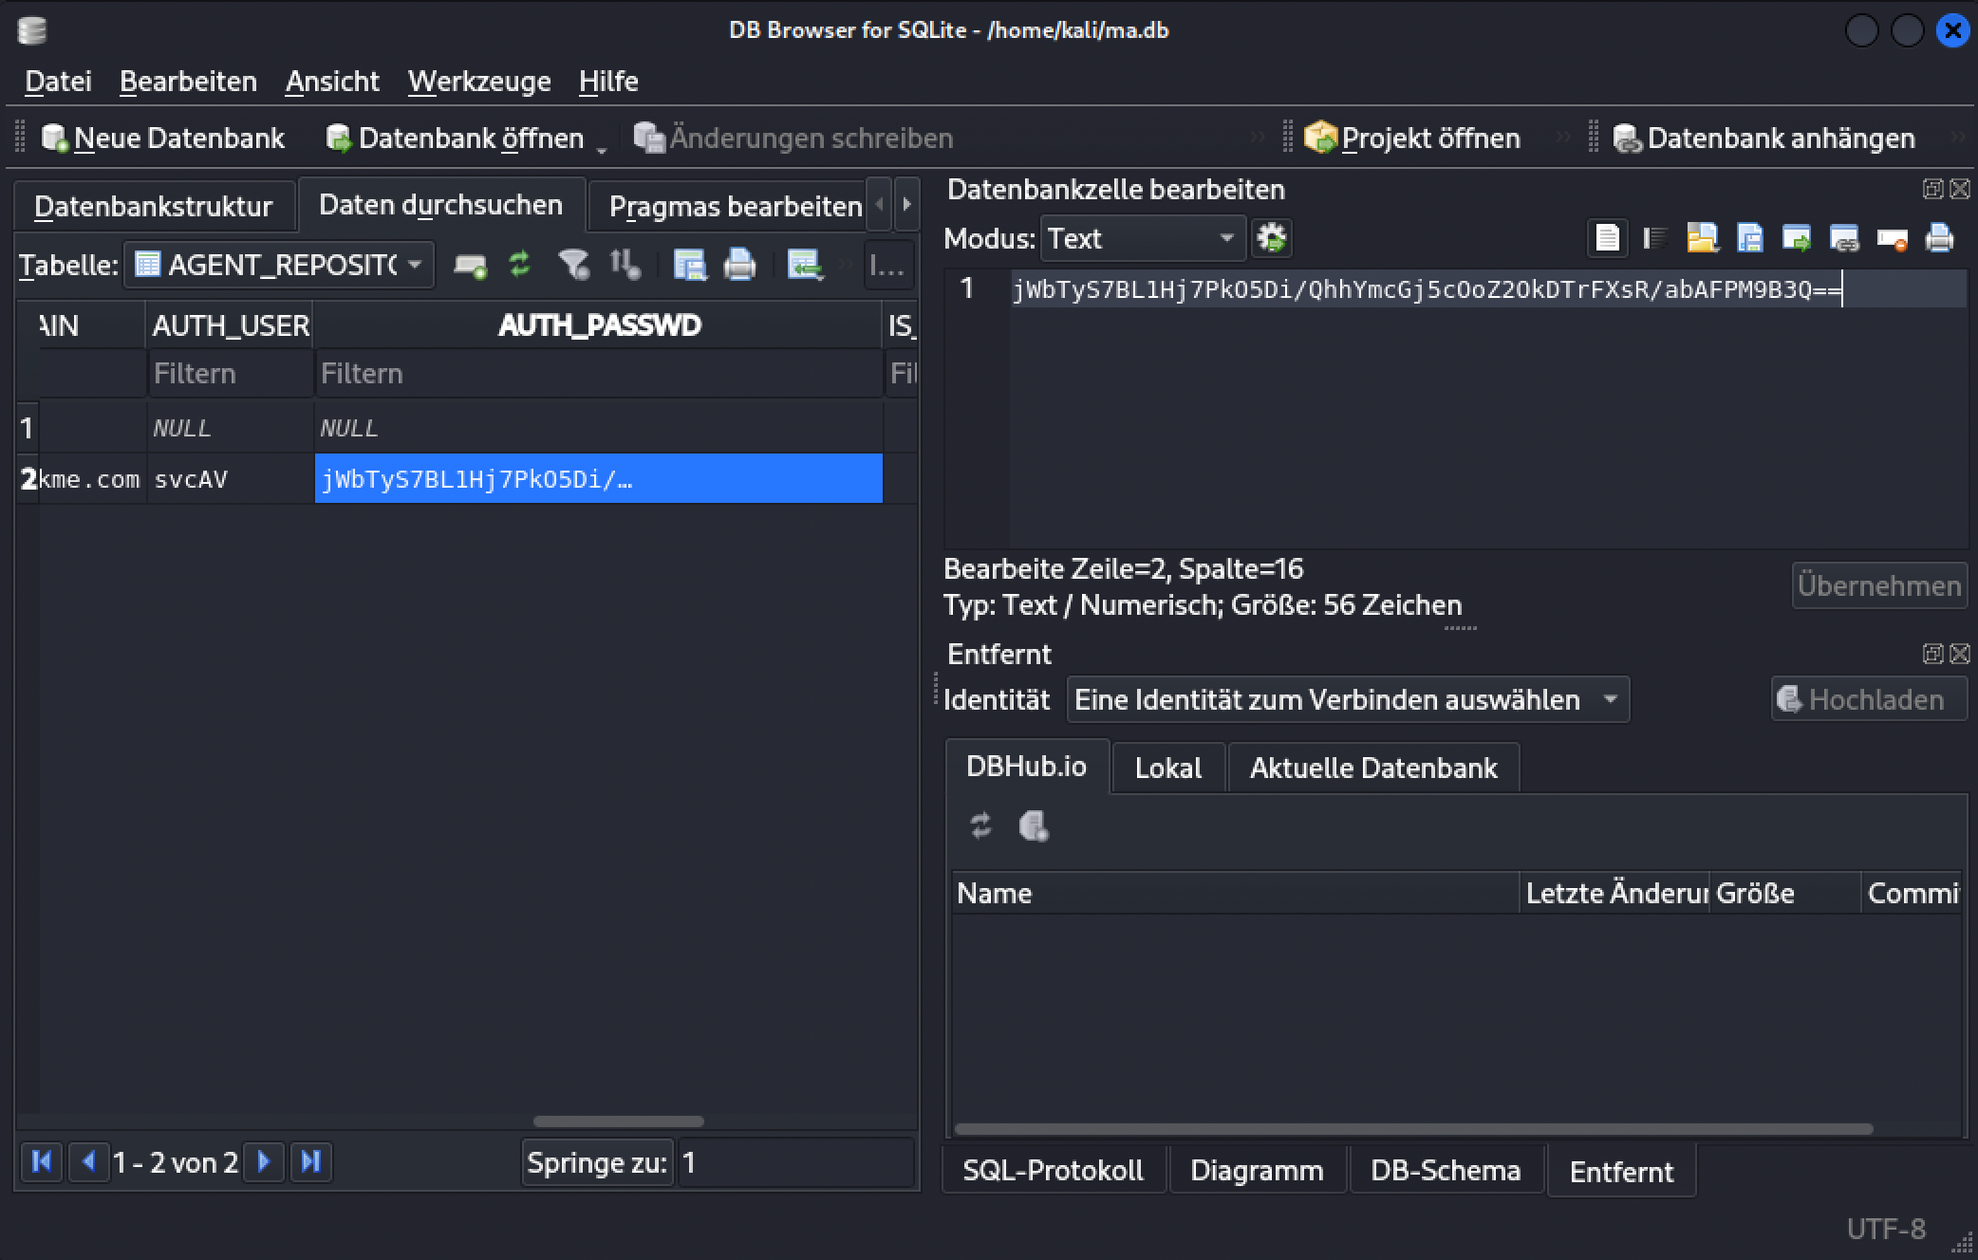The image size is (1978, 1260).
Task: Click the table icon with green left arrow
Action: [804, 265]
